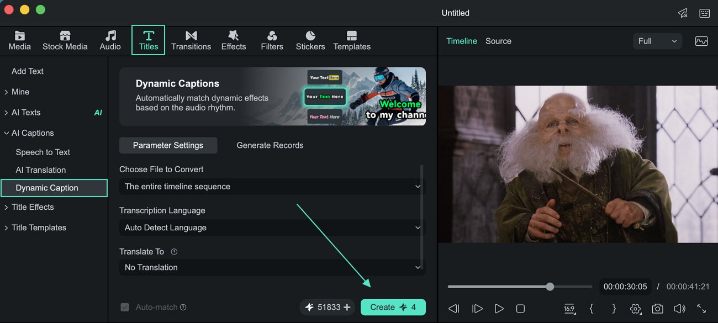Viewport: 718px width, 323px height.
Task: Switch to the Audio tab
Action: (110, 41)
